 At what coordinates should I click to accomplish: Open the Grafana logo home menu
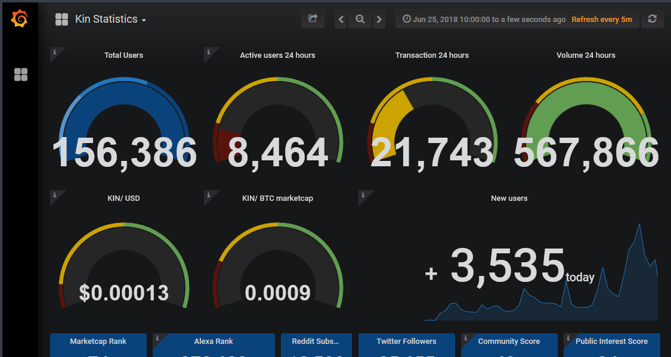coord(20,19)
